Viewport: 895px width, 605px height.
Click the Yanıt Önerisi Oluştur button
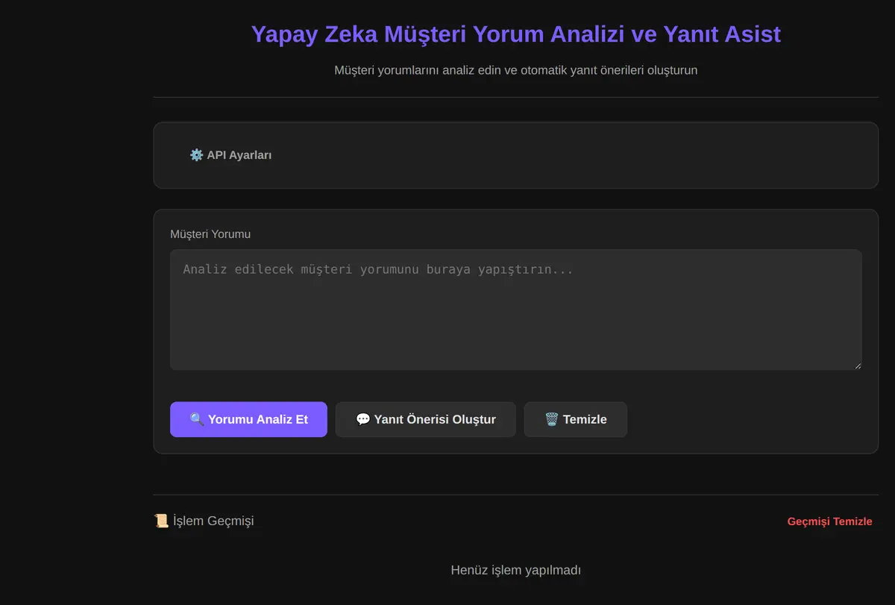coord(426,419)
